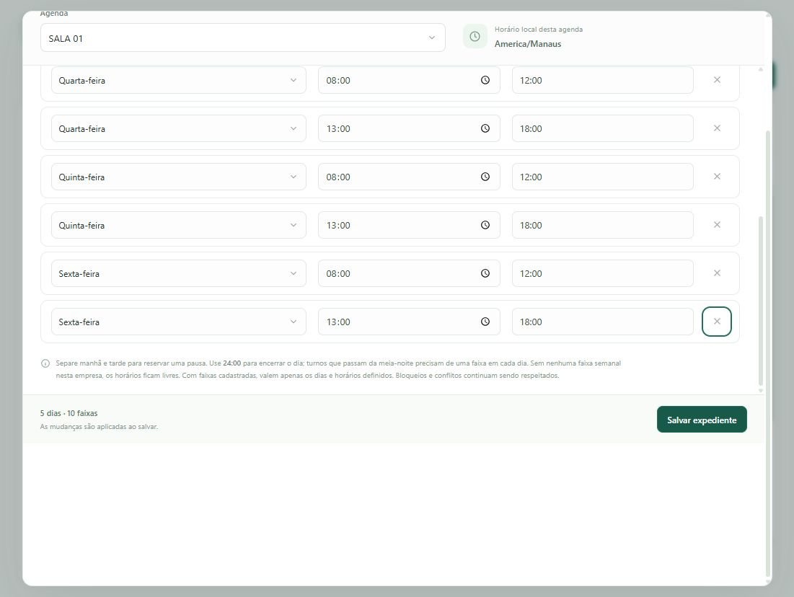Edit the 08:00 start time for Quarta-feira
The width and height of the screenshot is (794, 597).
pos(409,80)
